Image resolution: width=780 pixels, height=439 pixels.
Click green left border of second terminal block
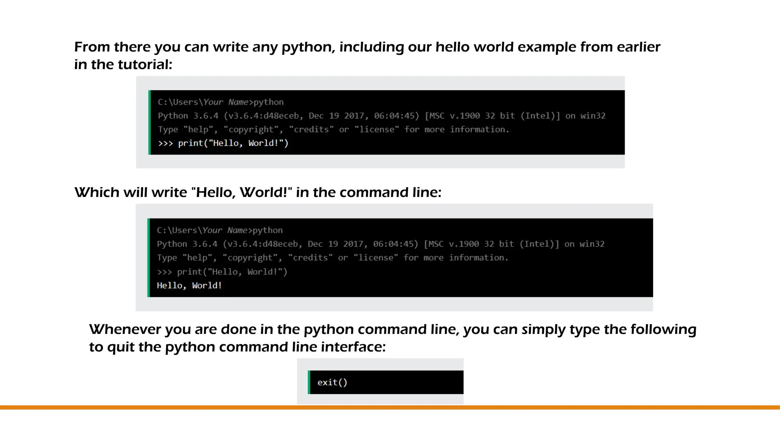149,258
